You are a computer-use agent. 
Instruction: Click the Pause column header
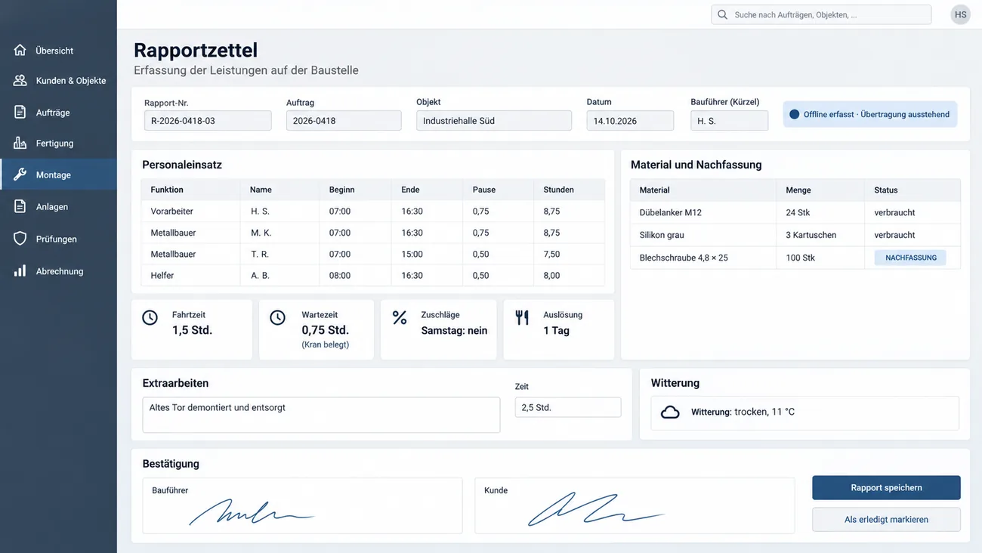[483, 190]
